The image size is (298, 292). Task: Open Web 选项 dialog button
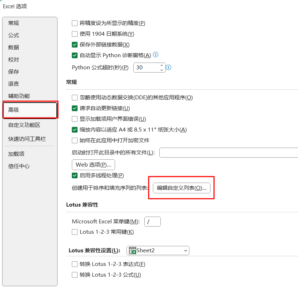[x=93, y=165]
